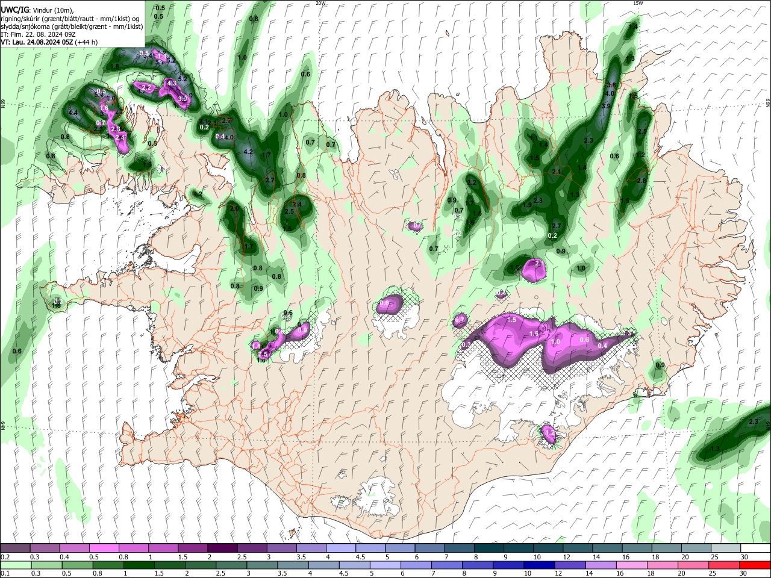Click the '15W' longitude label
The width and height of the screenshot is (771, 578).
tap(638, 3)
